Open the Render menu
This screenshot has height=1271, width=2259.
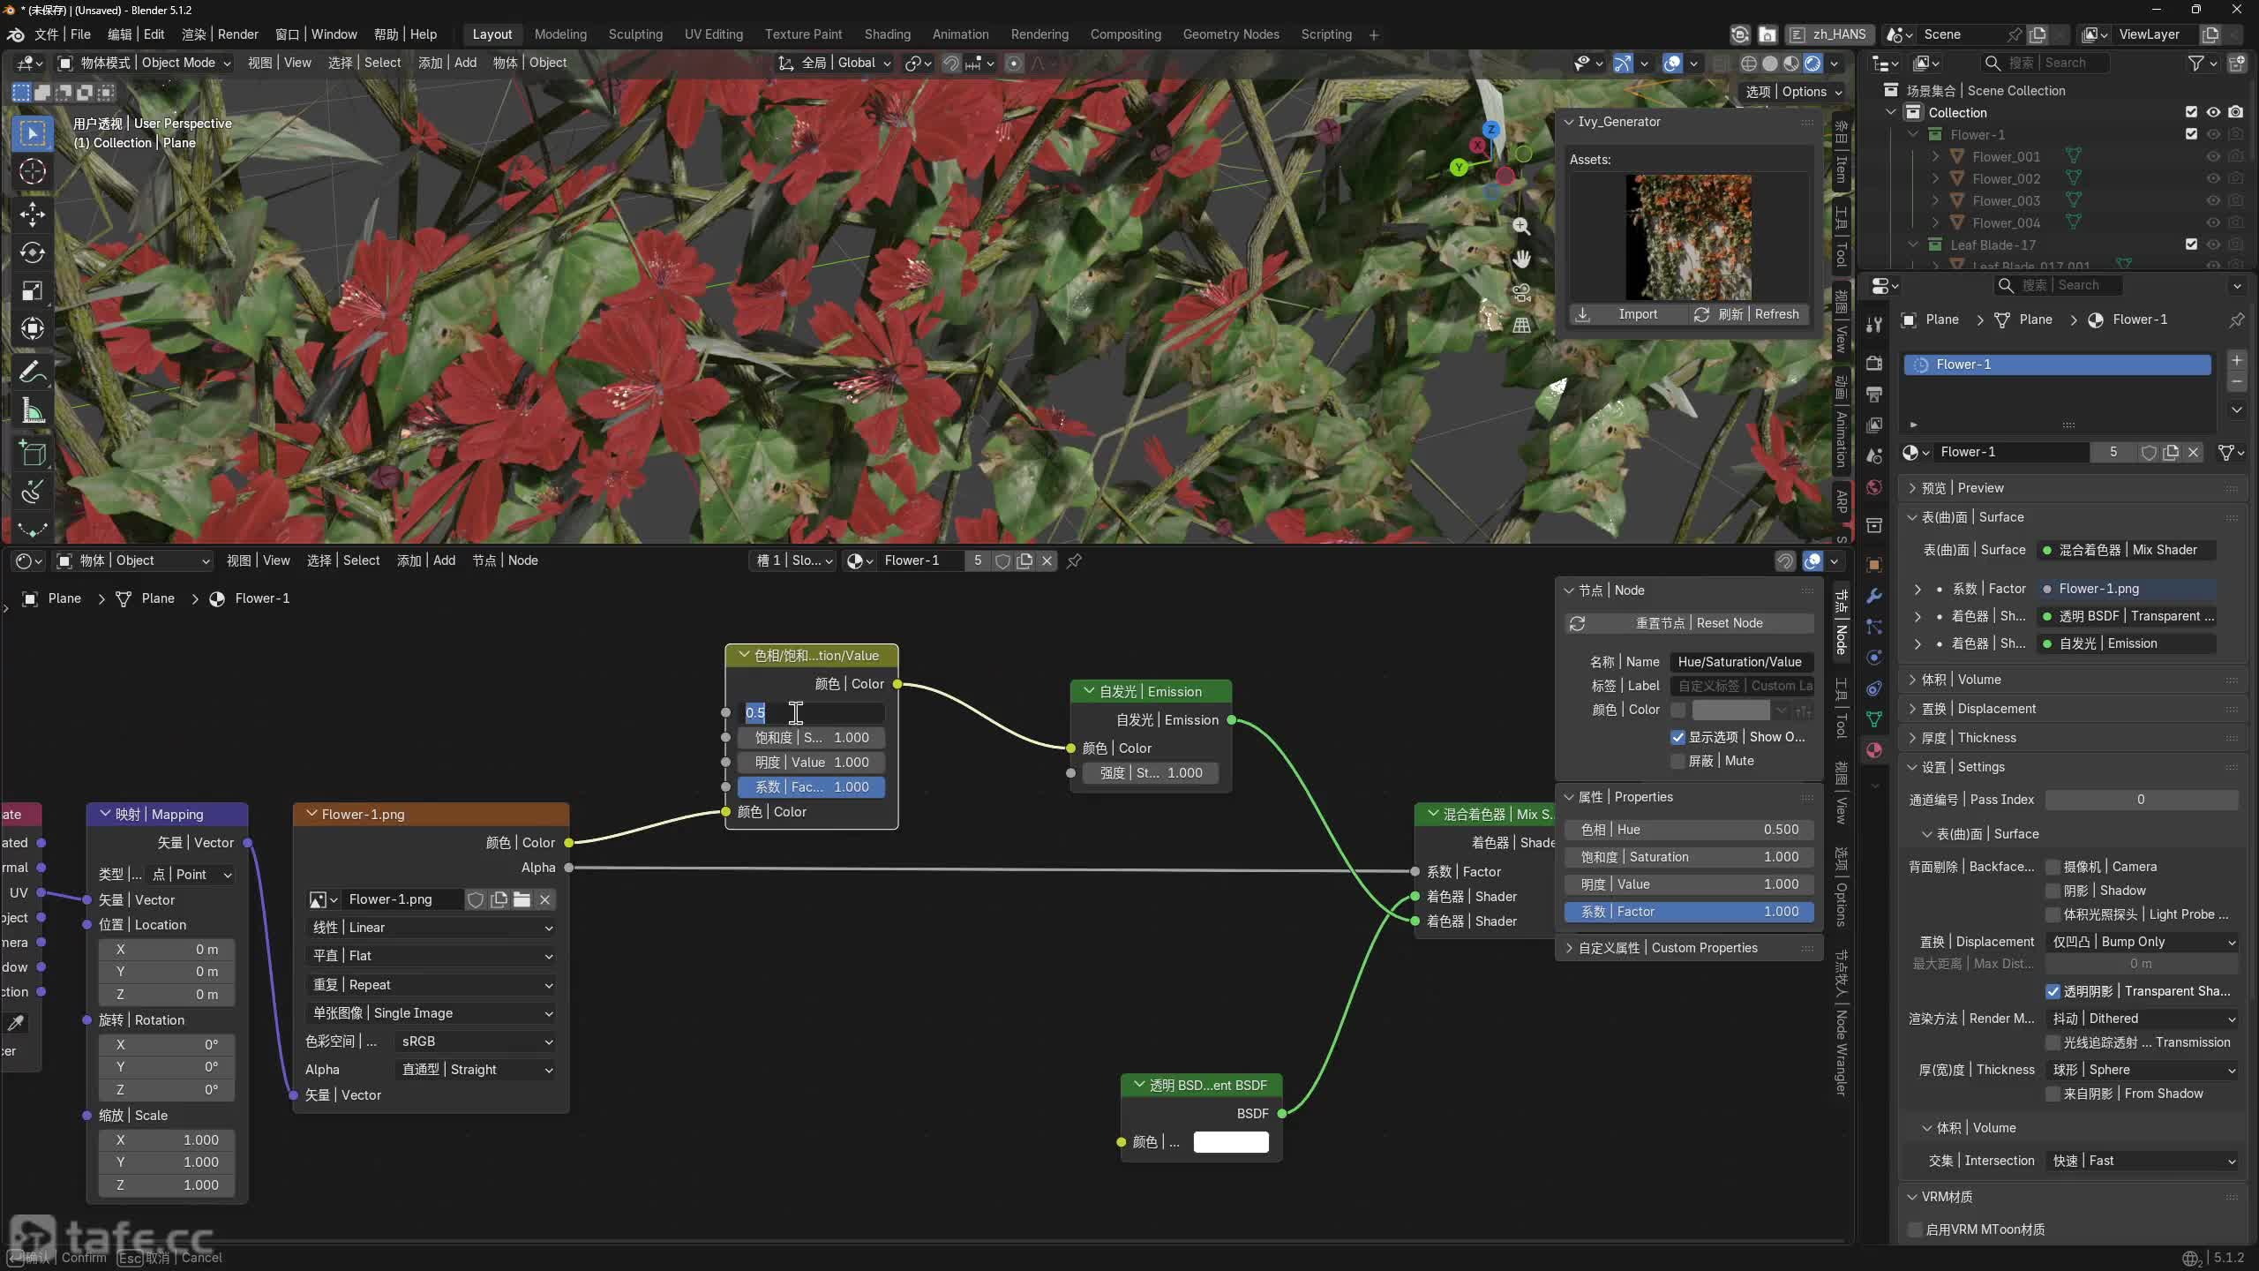220,34
